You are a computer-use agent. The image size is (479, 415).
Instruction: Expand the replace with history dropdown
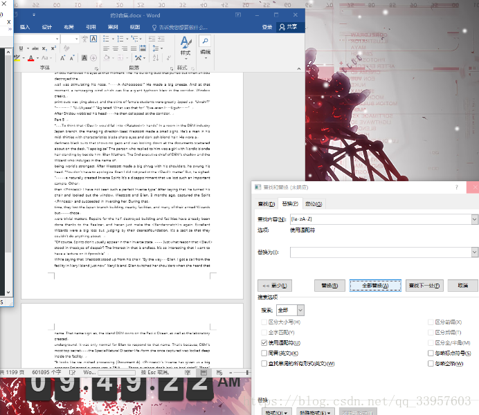[x=474, y=252]
